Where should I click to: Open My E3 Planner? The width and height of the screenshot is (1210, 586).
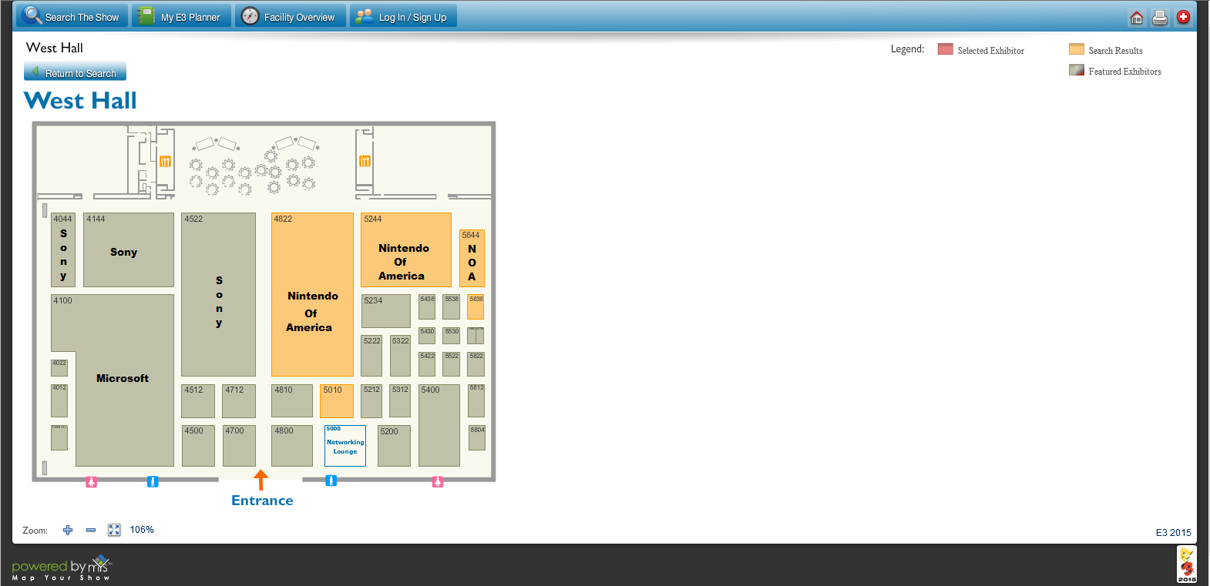pyautogui.click(x=181, y=16)
